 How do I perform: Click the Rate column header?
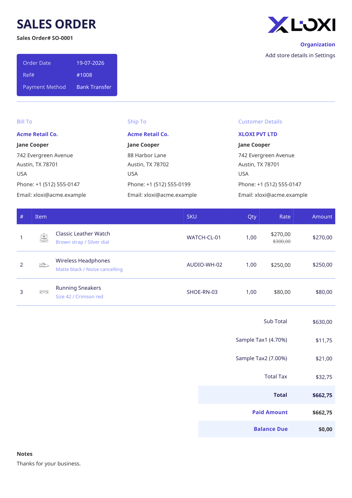coord(285,216)
